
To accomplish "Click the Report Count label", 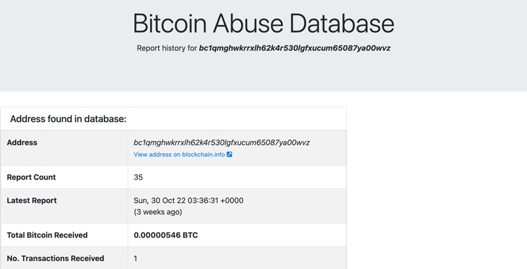I will coord(32,177).
